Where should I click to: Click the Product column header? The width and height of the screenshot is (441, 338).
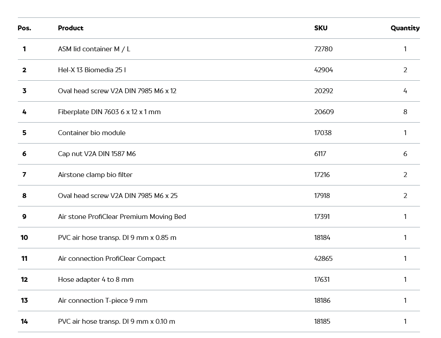click(x=71, y=28)
